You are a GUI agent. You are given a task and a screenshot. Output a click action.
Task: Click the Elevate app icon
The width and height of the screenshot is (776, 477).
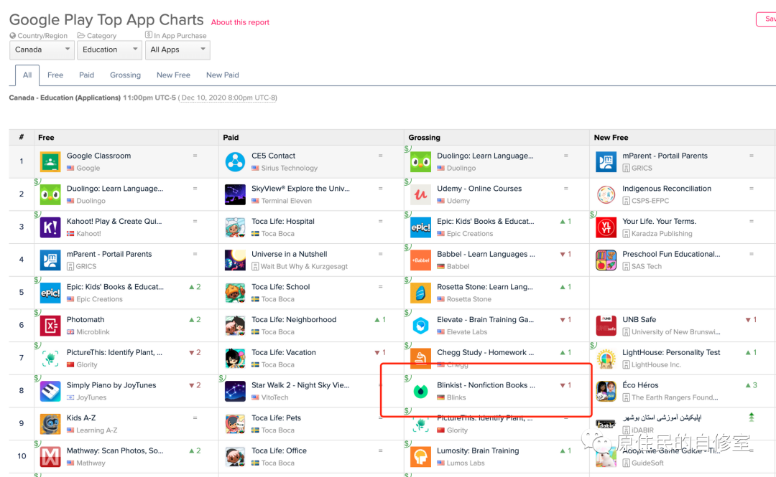click(x=420, y=326)
